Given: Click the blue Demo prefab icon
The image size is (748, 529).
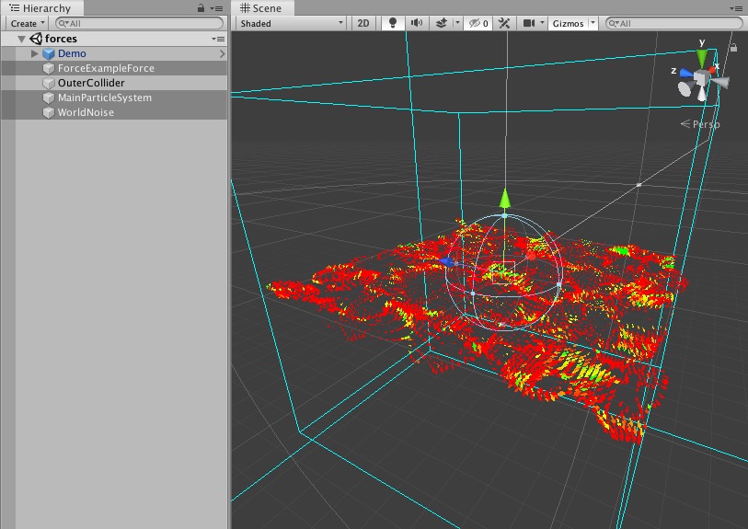Looking at the screenshot, I should [x=49, y=53].
